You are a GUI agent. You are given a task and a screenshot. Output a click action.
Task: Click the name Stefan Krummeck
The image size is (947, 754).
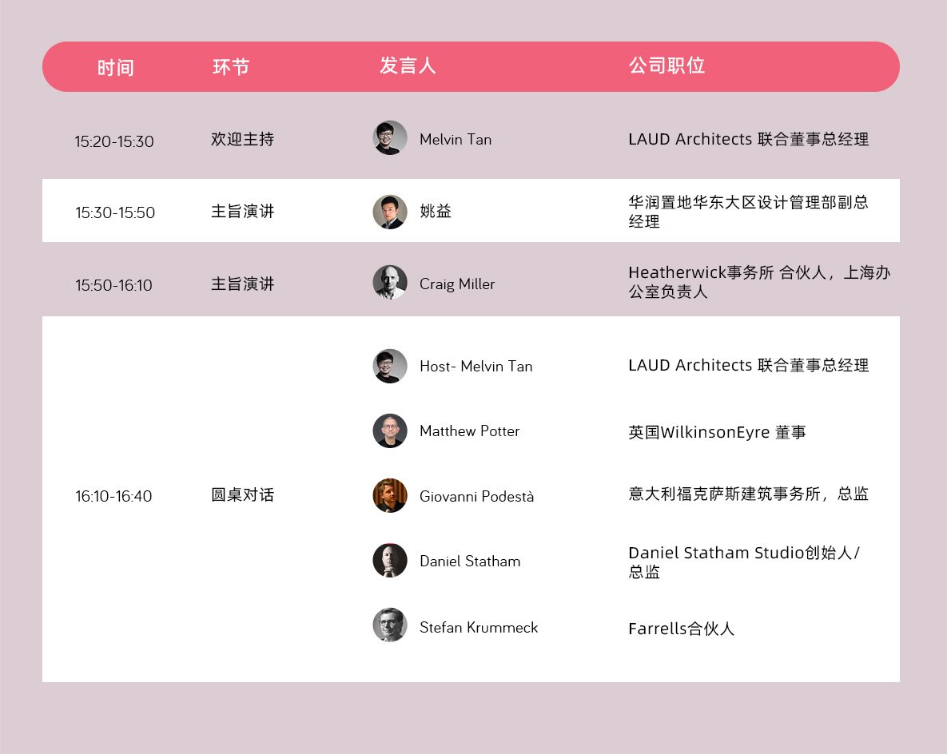pyautogui.click(x=479, y=627)
